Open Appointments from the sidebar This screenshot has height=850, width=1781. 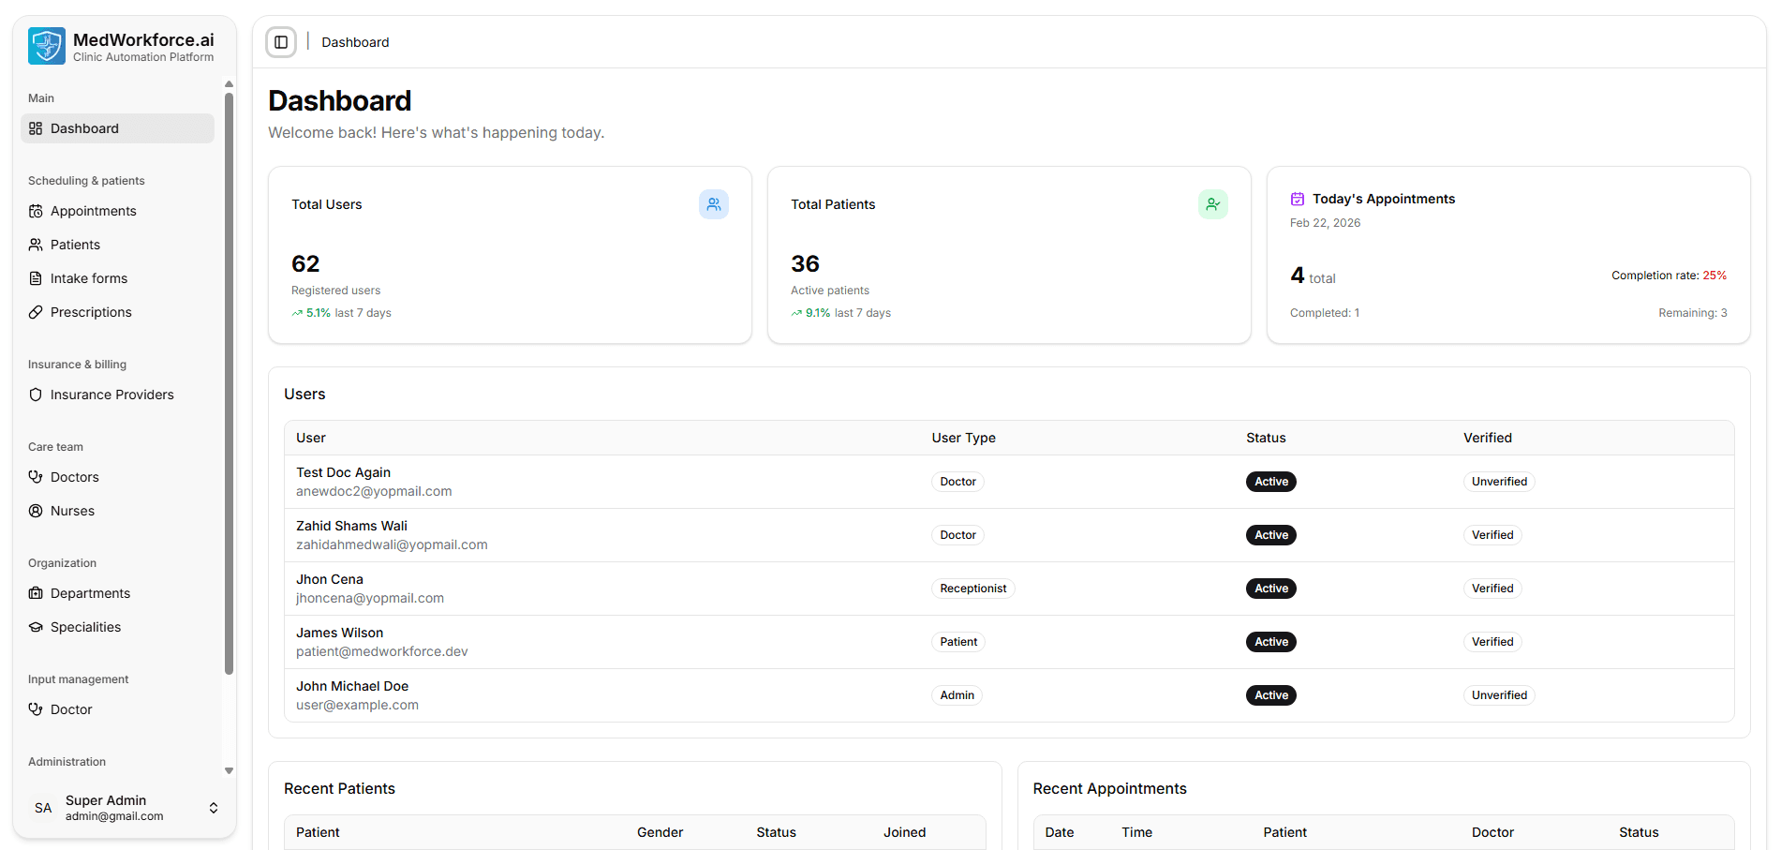tap(91, 210)
